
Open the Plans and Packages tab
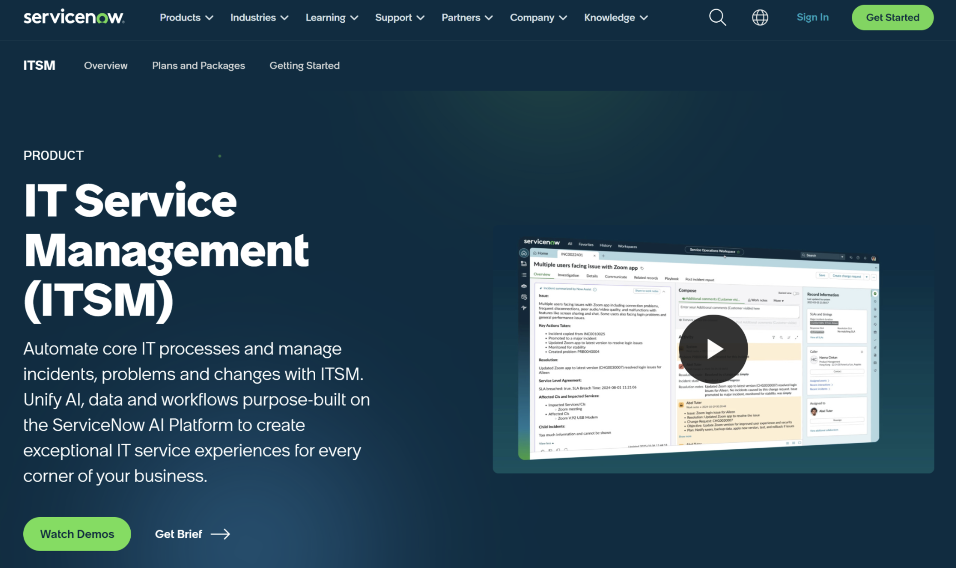198,65
